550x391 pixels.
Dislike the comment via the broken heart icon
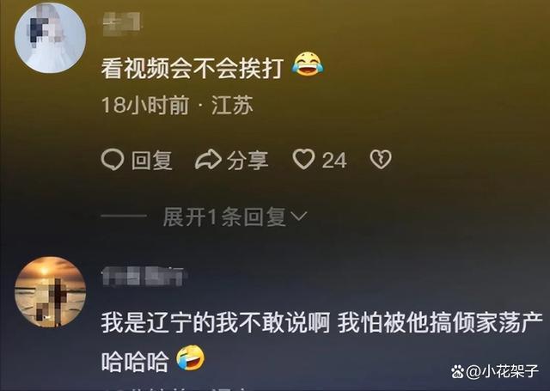pos(381,160)
